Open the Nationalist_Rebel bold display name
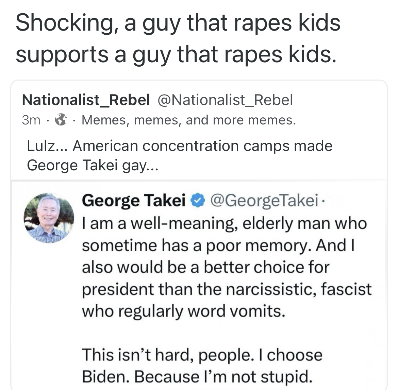Image resolution: width=398 pixels, height=390 pixels. [86, 100]
